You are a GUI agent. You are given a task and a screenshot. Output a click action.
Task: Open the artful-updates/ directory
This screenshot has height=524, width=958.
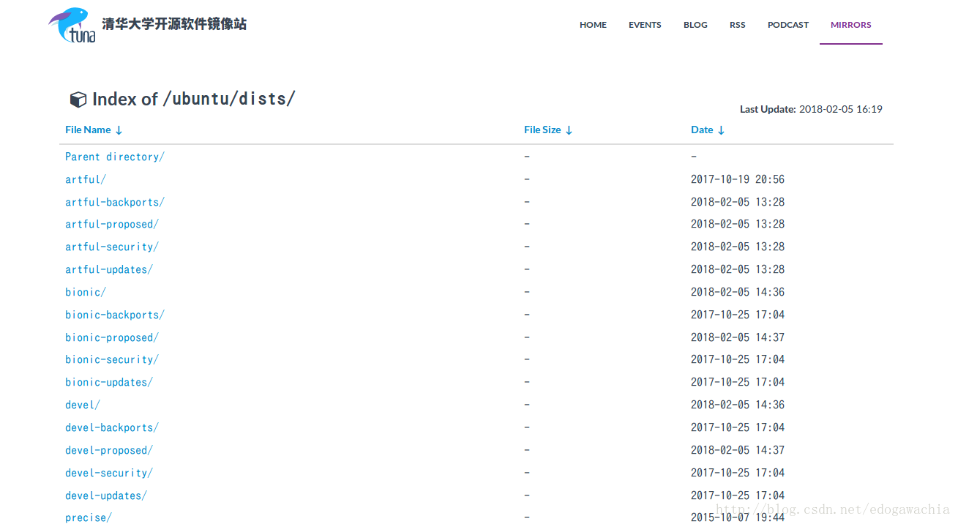[109, 269]
